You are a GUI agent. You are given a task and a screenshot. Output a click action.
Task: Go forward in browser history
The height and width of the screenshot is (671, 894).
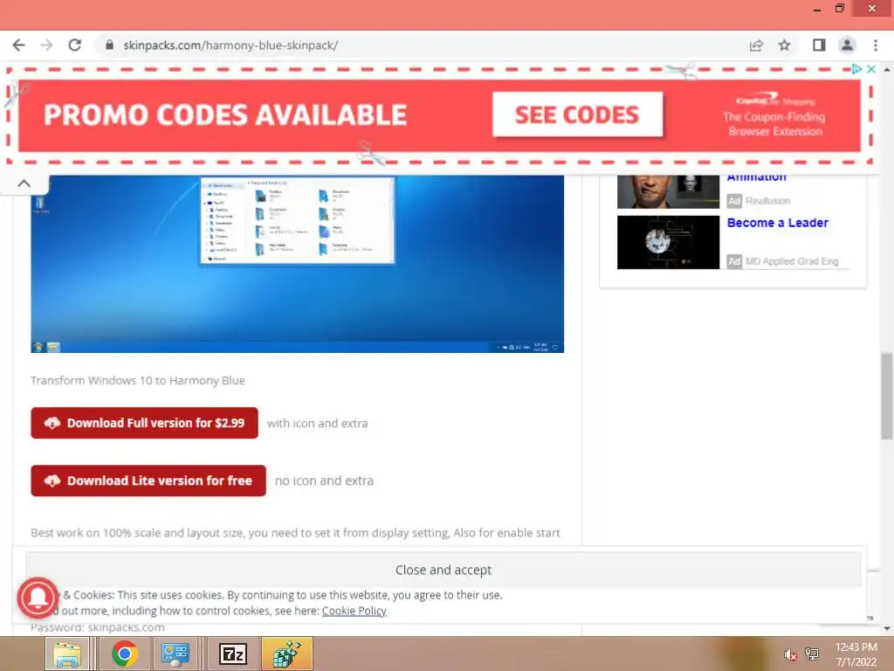[x=46, y=45]
